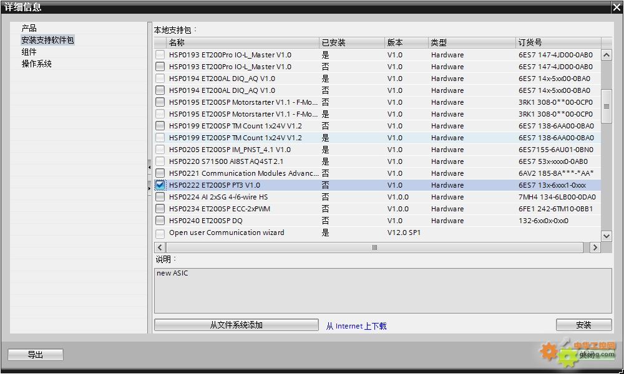624x374 pixels.
Task: Go to the 组件 section
Action: (29, 52)
